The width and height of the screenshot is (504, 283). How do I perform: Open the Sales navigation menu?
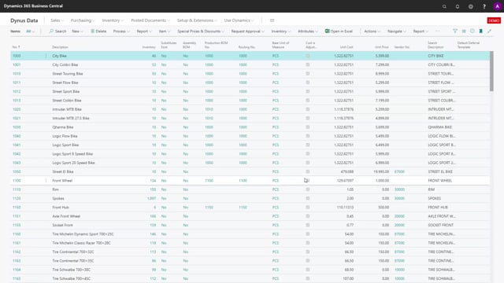pyautogui.click(x=57, y=20)
